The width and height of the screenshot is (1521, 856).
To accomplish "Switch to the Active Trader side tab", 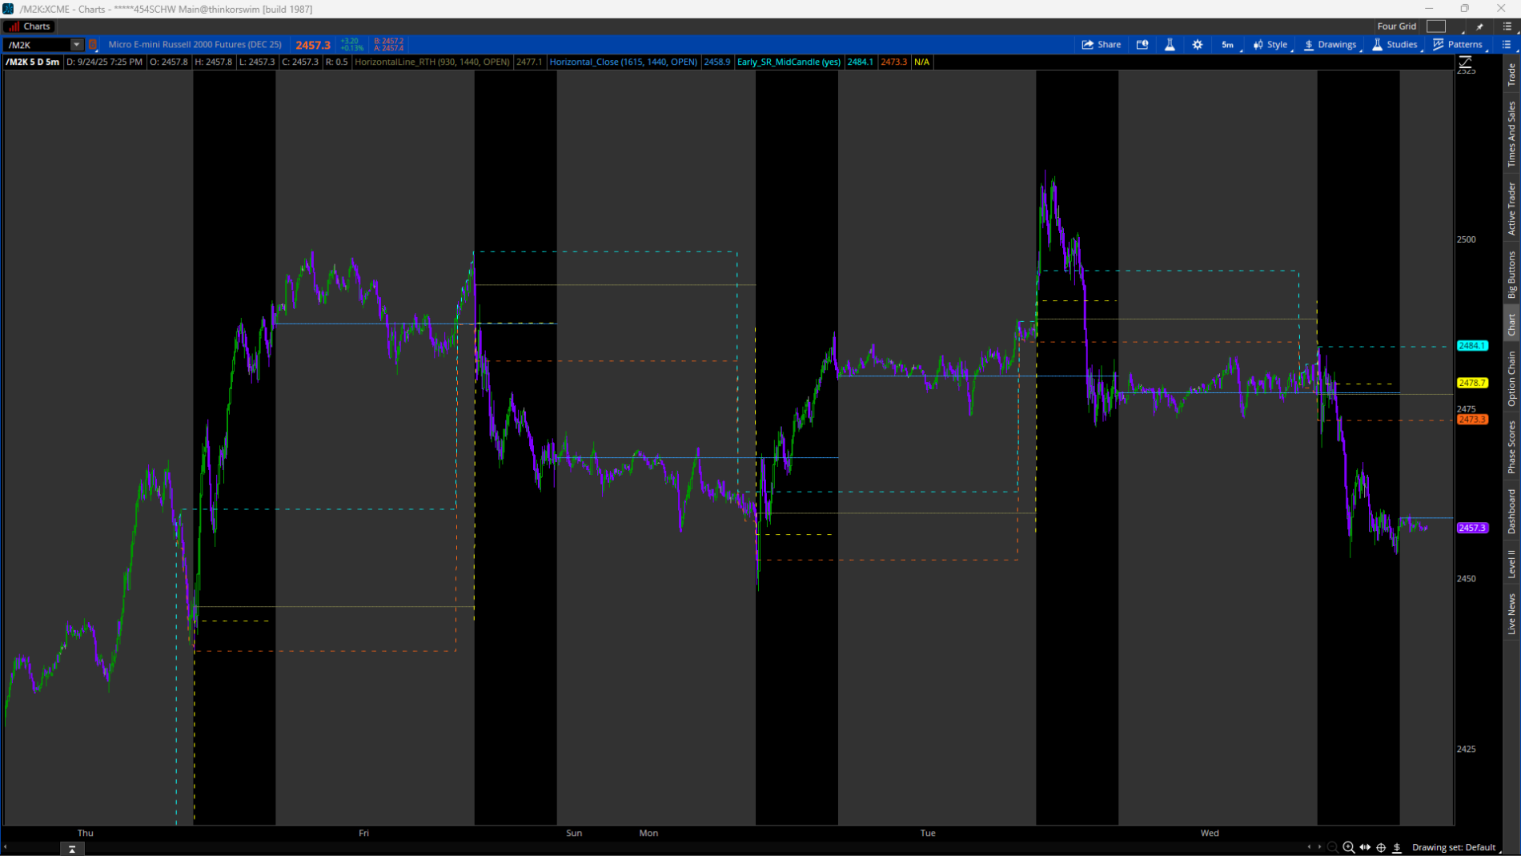I will pyautogui.click(x=1511, y=208).
